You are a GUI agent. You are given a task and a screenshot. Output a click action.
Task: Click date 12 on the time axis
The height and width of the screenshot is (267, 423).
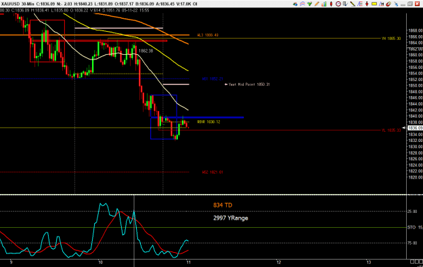278,262
